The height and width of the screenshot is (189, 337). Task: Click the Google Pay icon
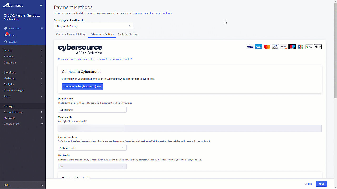pos(309,47)
